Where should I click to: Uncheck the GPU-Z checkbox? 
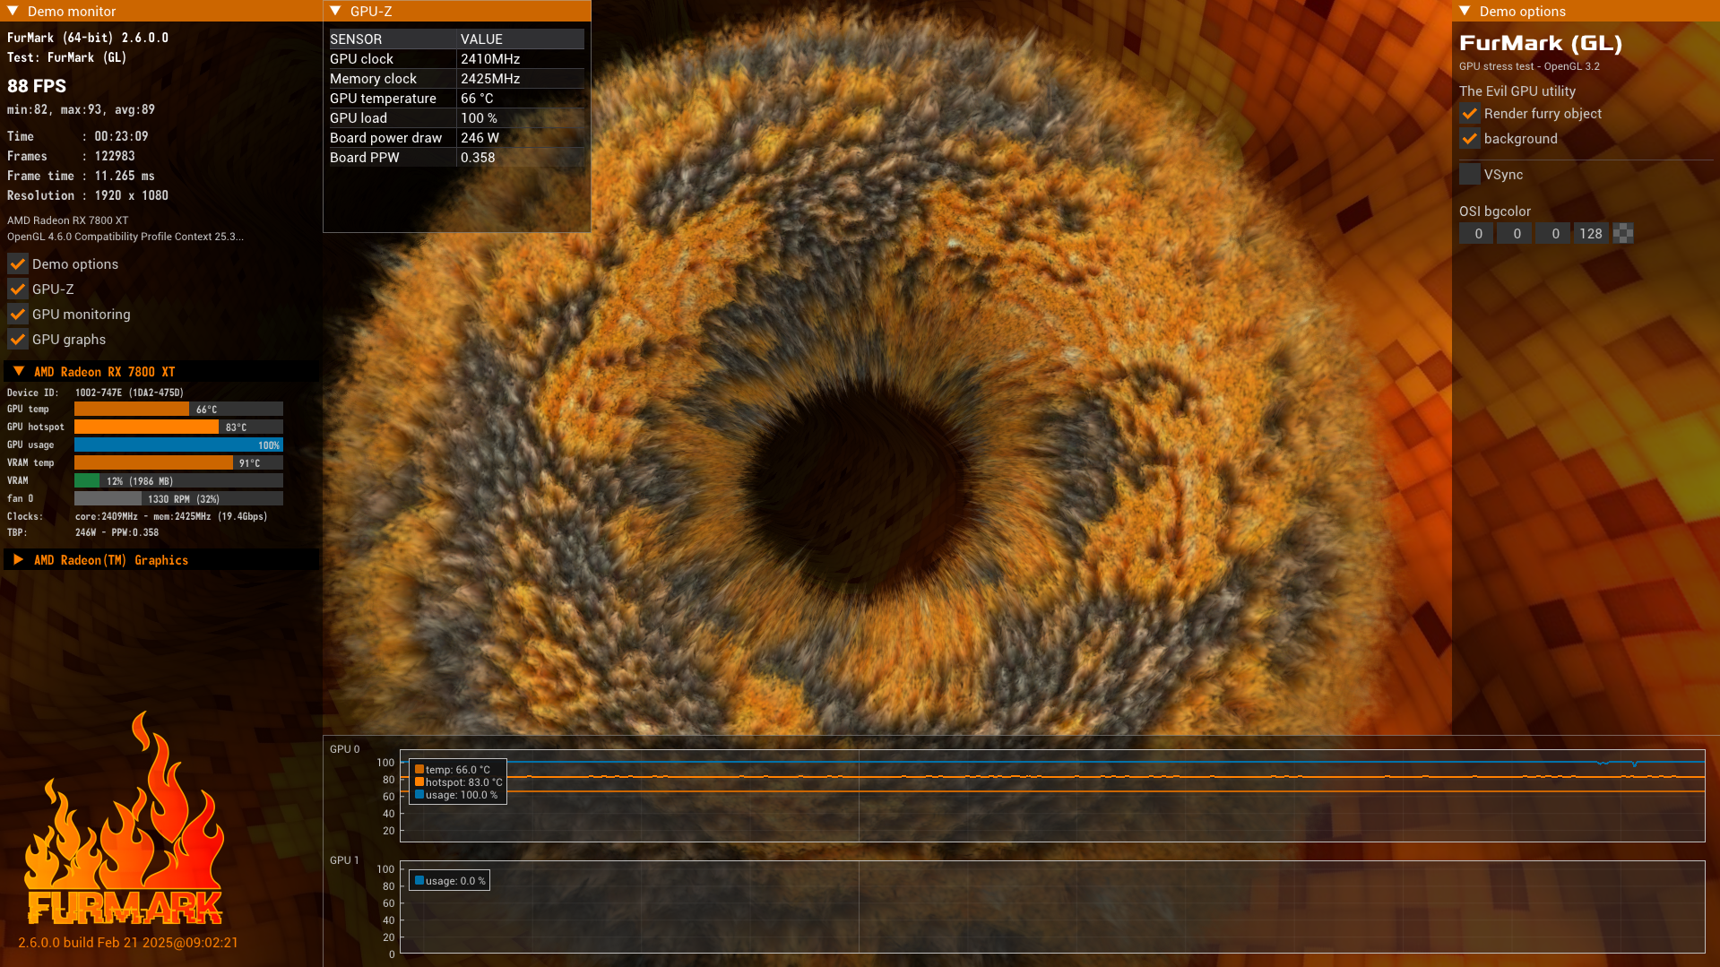[x=17, y=289]
